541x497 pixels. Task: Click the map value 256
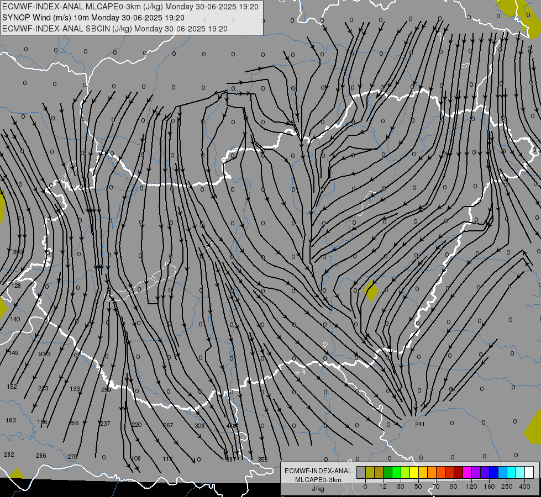[x=73, y=423]
